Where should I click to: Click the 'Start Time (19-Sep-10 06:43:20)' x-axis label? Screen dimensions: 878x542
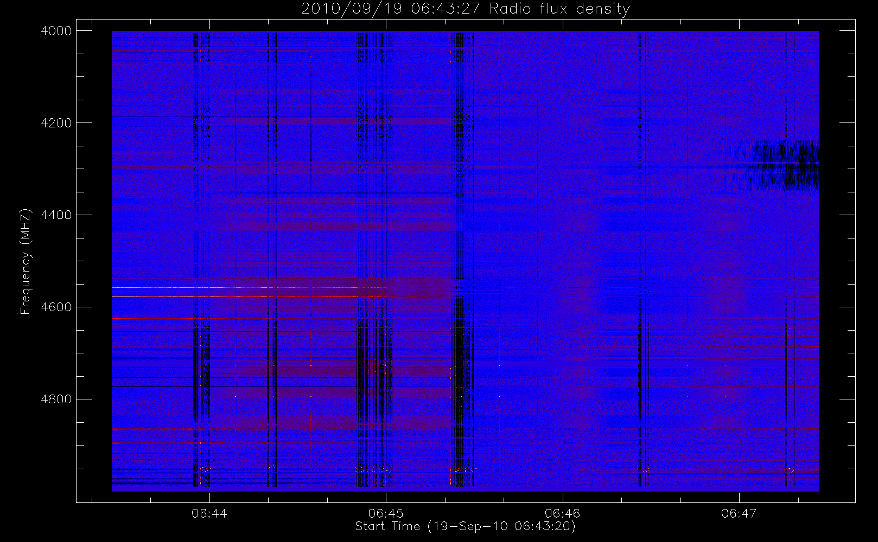tap(466, 526)
